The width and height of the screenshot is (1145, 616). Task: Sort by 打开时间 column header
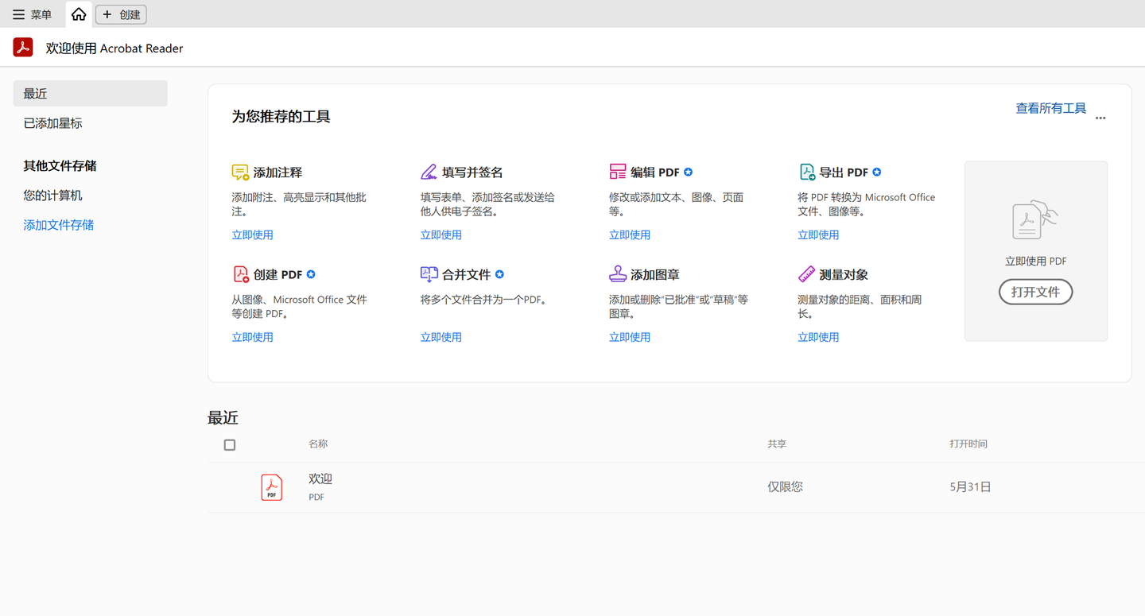(968, 444)
